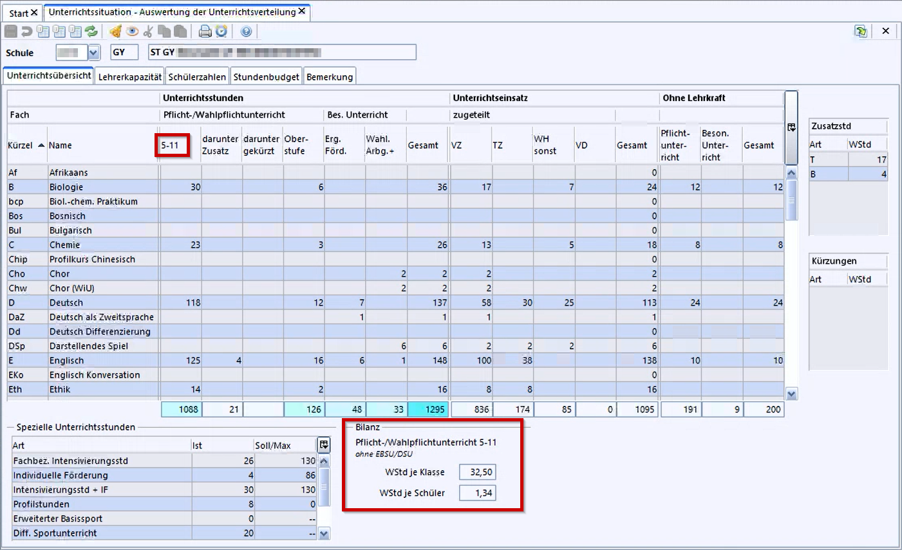
Task: Click the second table-sheet toolbar icon
Action: (x=59, y=31)
